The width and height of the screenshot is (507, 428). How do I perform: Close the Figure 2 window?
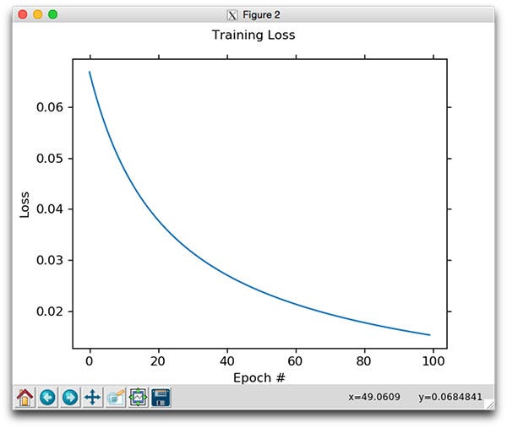point(23,14)
